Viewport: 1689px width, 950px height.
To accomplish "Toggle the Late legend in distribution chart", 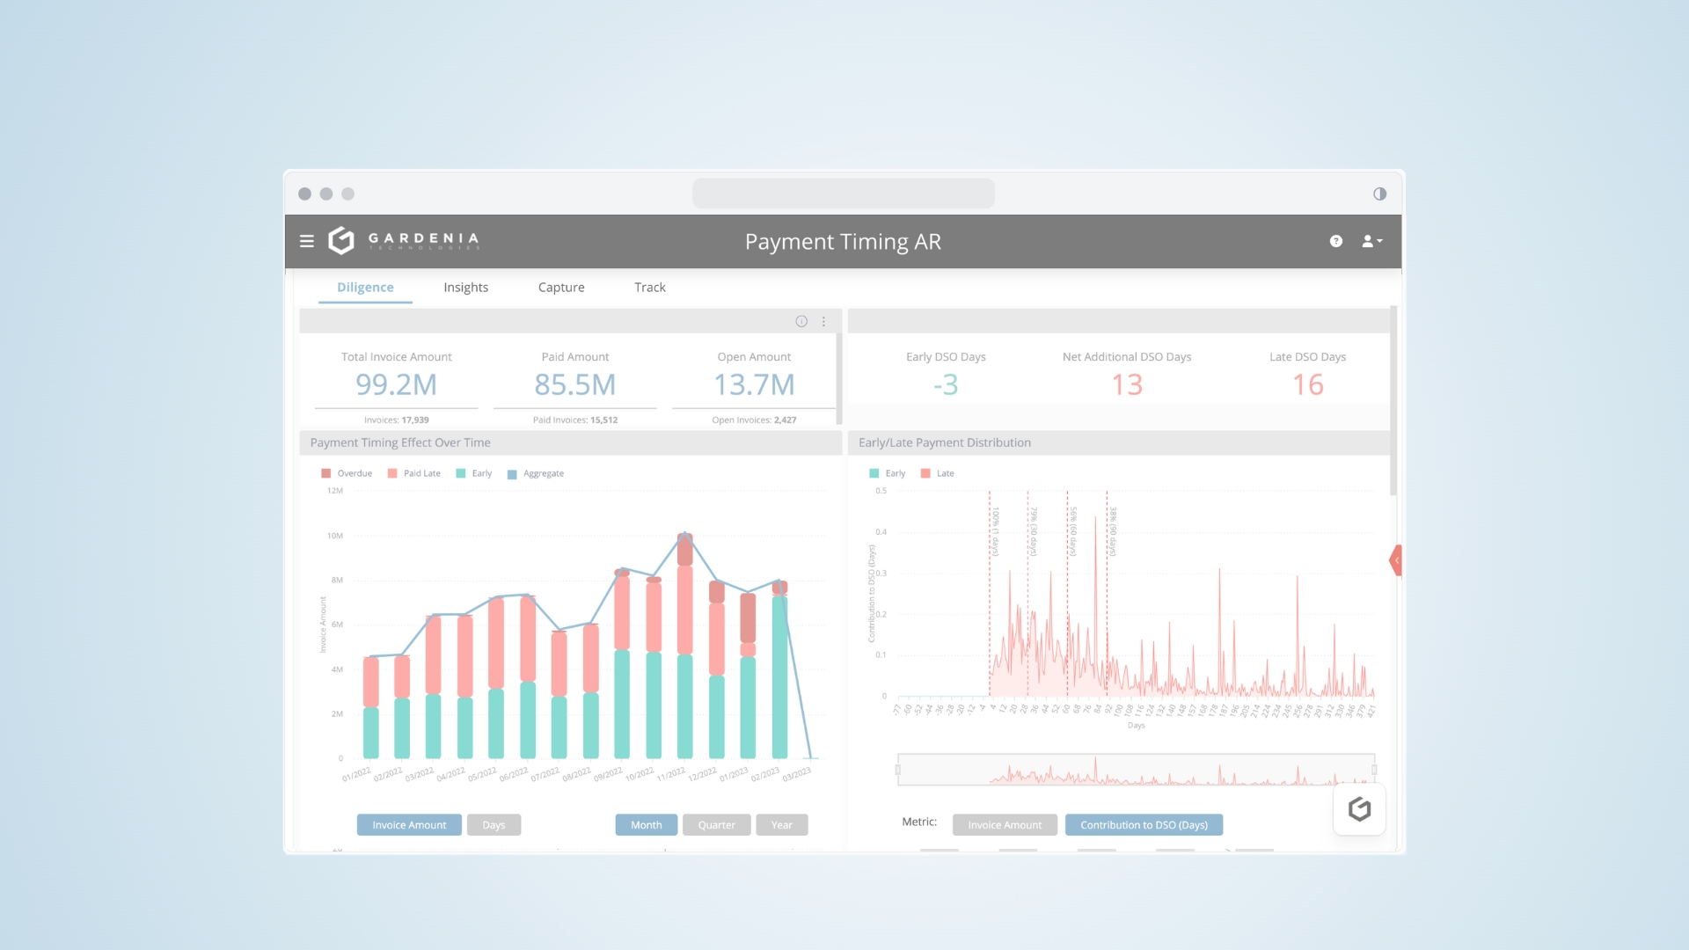I will tap(938, 473).
